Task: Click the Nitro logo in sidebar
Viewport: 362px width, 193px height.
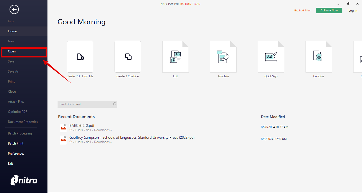Action: click(24, 180)
